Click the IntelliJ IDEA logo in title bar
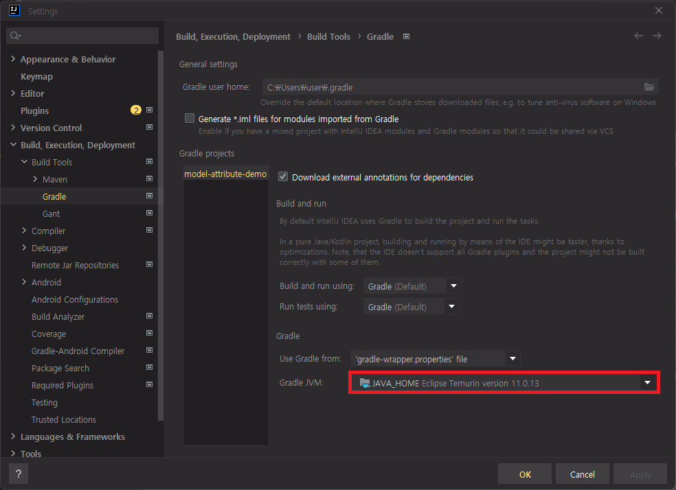Image resolution: width=676 pixels, height=490 pixels. pos(14,10)
